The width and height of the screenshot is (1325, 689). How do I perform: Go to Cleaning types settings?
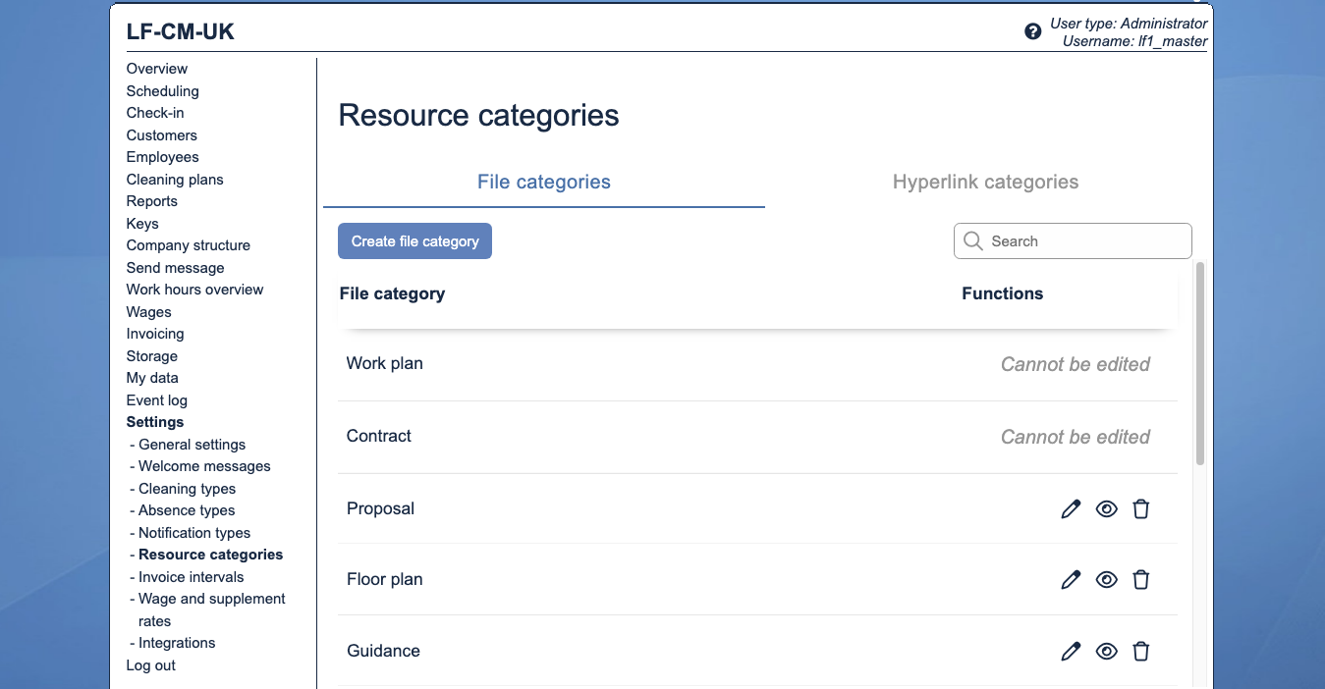point(187,489)
